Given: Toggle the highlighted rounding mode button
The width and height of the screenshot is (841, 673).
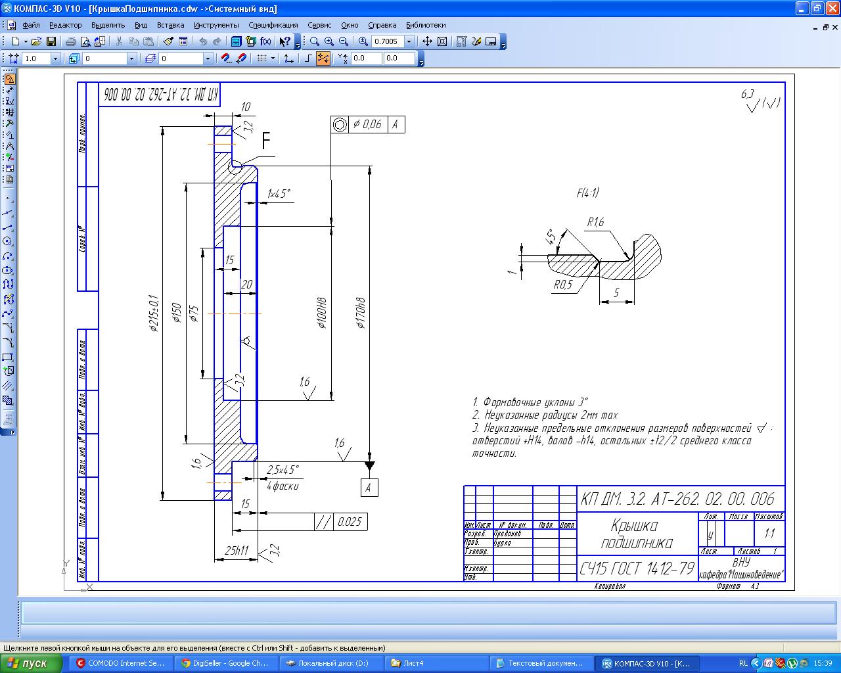Looking at the screenshot, I should [323, 58].
